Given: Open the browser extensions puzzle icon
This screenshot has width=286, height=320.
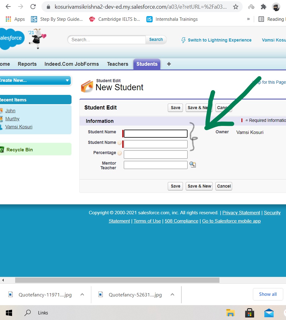Looking at the screenshot, I should click(x=263, y=7).
